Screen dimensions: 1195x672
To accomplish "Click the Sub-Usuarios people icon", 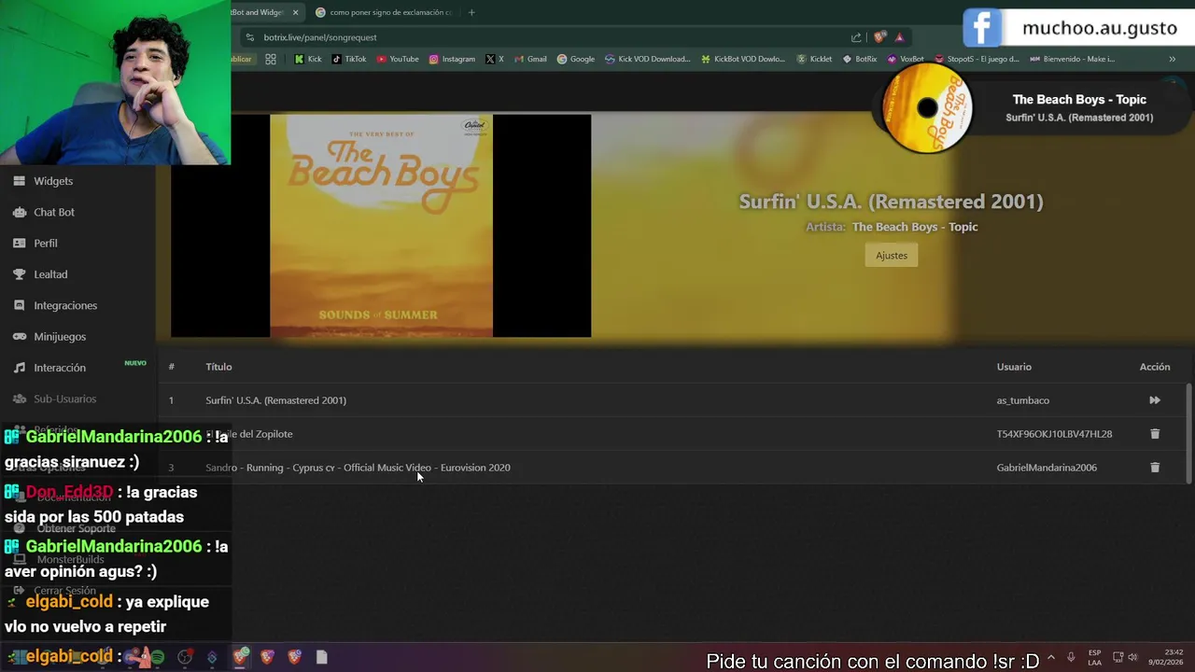I will pos(19,399).
